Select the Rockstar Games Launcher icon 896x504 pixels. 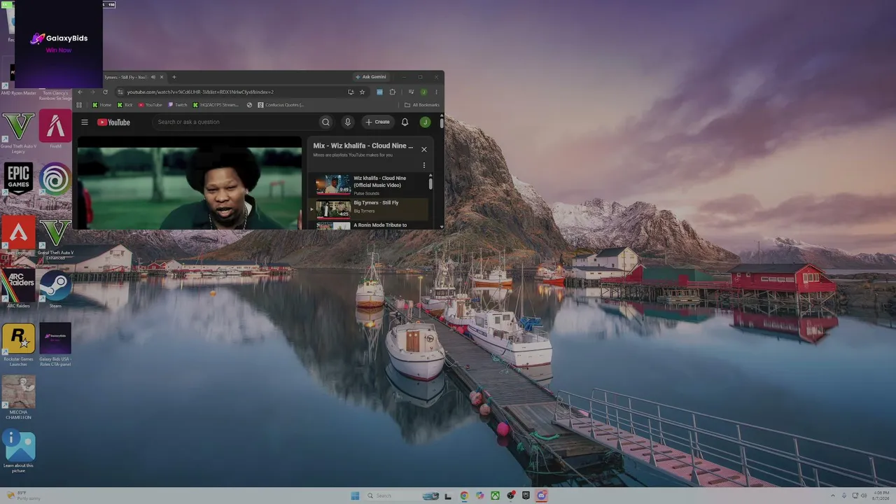[x=18, y=344]
